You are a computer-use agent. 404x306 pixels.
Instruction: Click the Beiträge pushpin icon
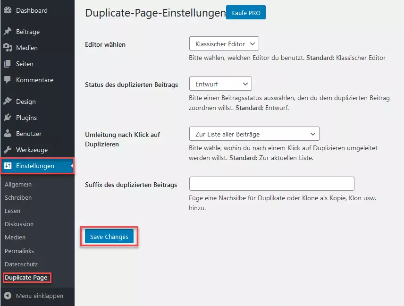tap(8, 32)
